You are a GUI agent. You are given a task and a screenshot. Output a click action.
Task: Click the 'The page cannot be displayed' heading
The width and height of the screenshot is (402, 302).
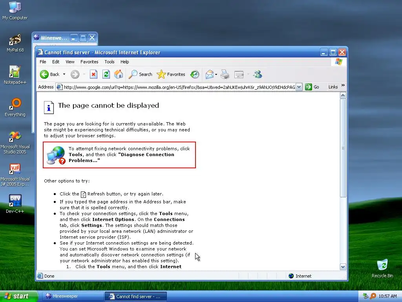click(x=108, y=105)
